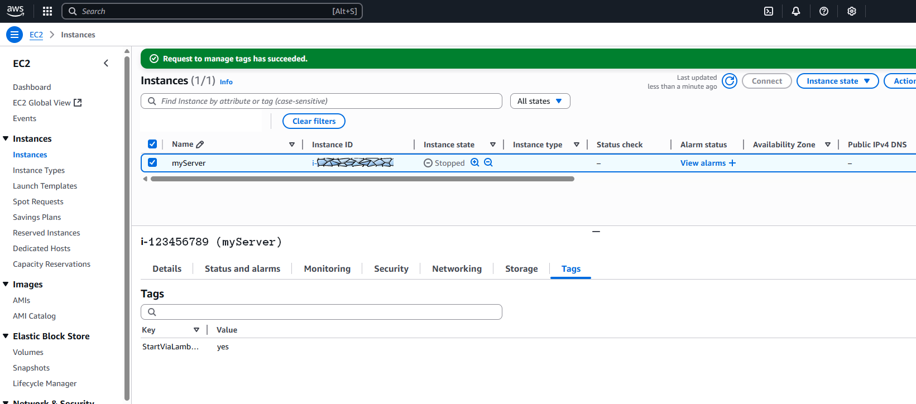
Task: Click the Clear filters button
Action: 314,121
